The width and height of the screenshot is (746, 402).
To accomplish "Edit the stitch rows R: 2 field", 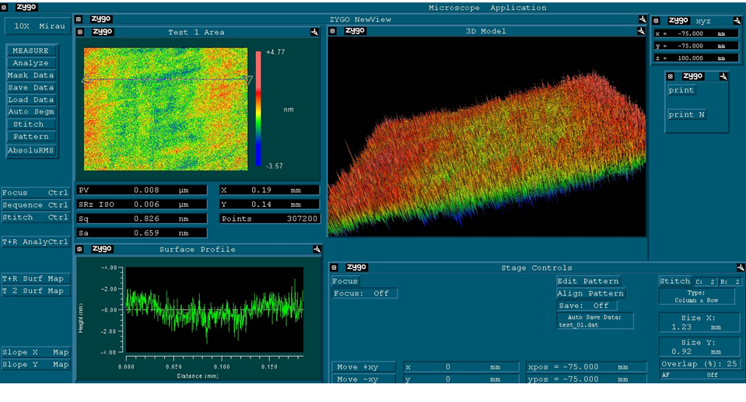I will pyautogui.click(x=730, y=281).
